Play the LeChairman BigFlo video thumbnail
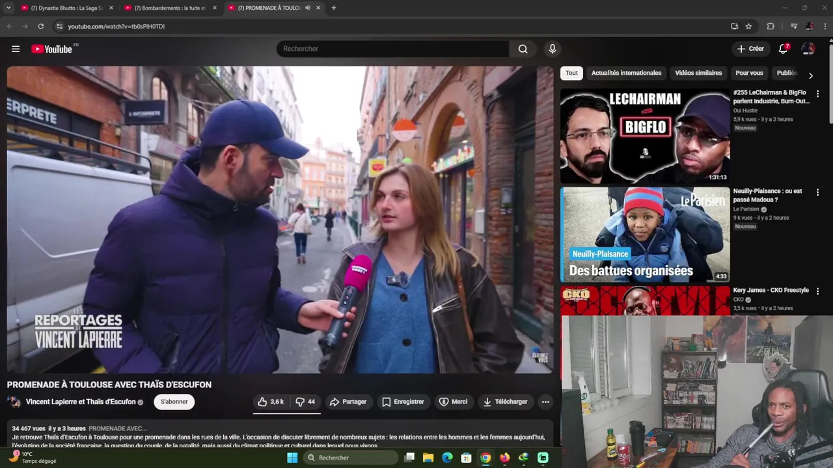Viewport: 833px width, 468px height. (x=645, y=136)
